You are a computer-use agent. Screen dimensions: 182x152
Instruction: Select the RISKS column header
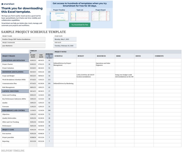124,56
